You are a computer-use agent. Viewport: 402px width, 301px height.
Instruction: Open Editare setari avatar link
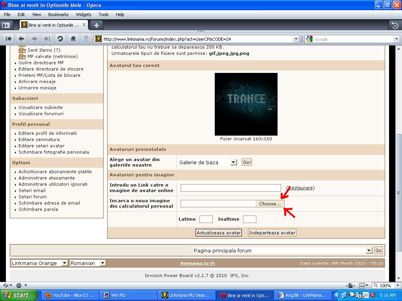click(41, 146)
